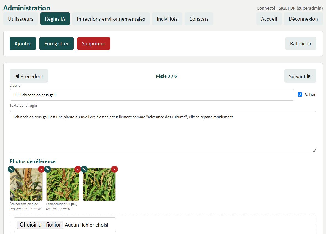The width and height of the screenshot is (326, 234).
Task: Edit the third uncaptioned reference photo
Action: [84, 169]
